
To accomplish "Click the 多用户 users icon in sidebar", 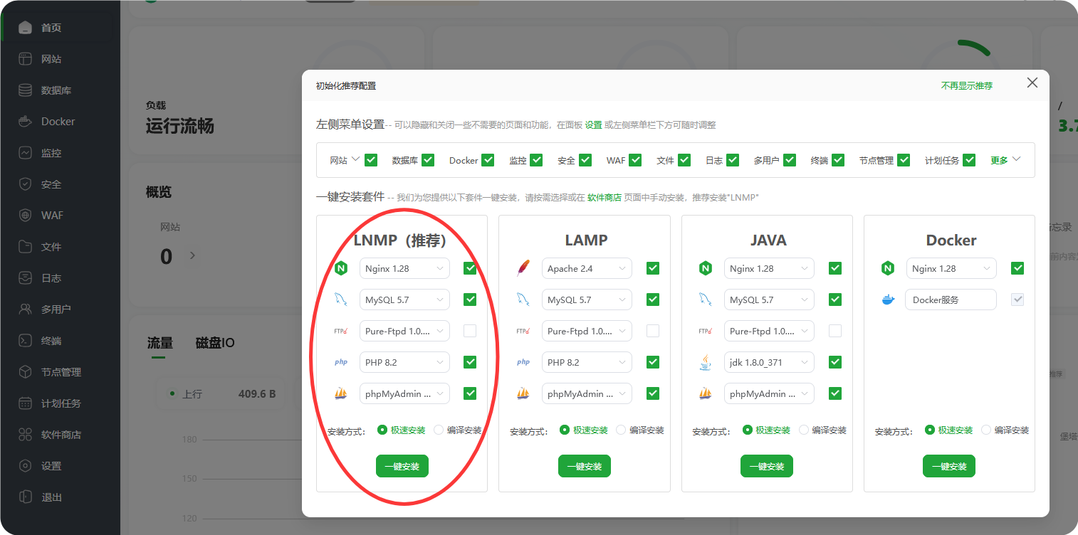I will click(x=26, y=309).
